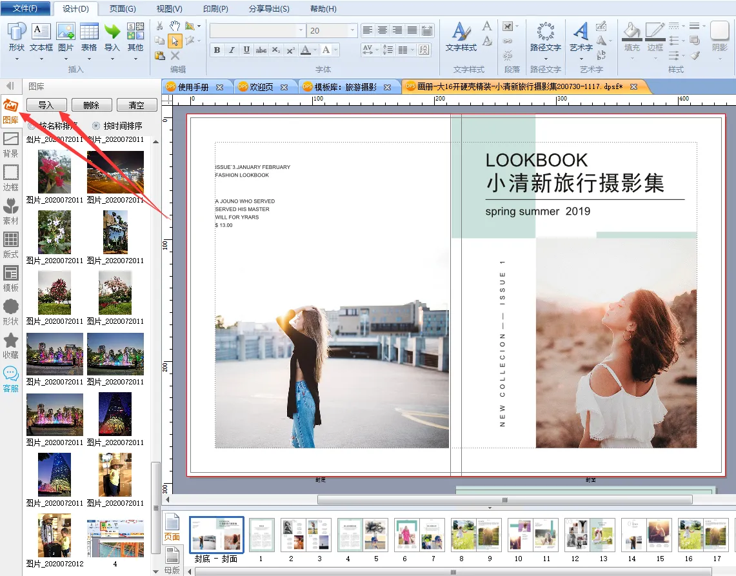736x576 pixels.
Task: Open the 收藏 favorites star panel
Action: 11,346
